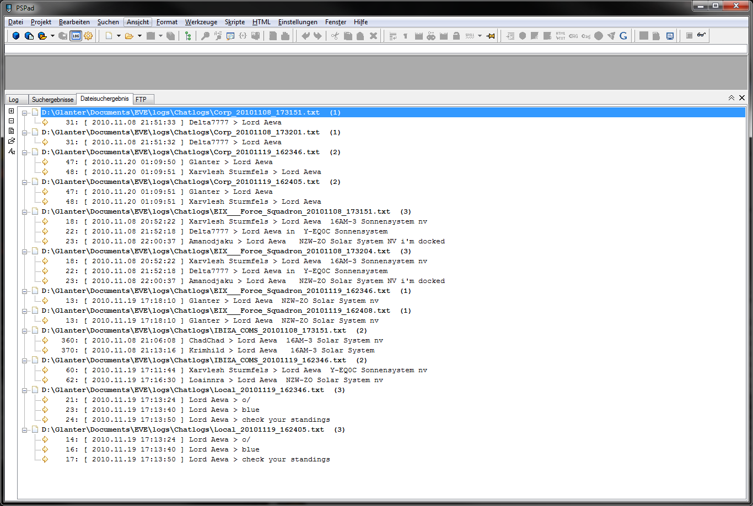Screen dimensions: 753x506
Task: Click the open folder icon in toolbar
Action: tap(129, 36)
